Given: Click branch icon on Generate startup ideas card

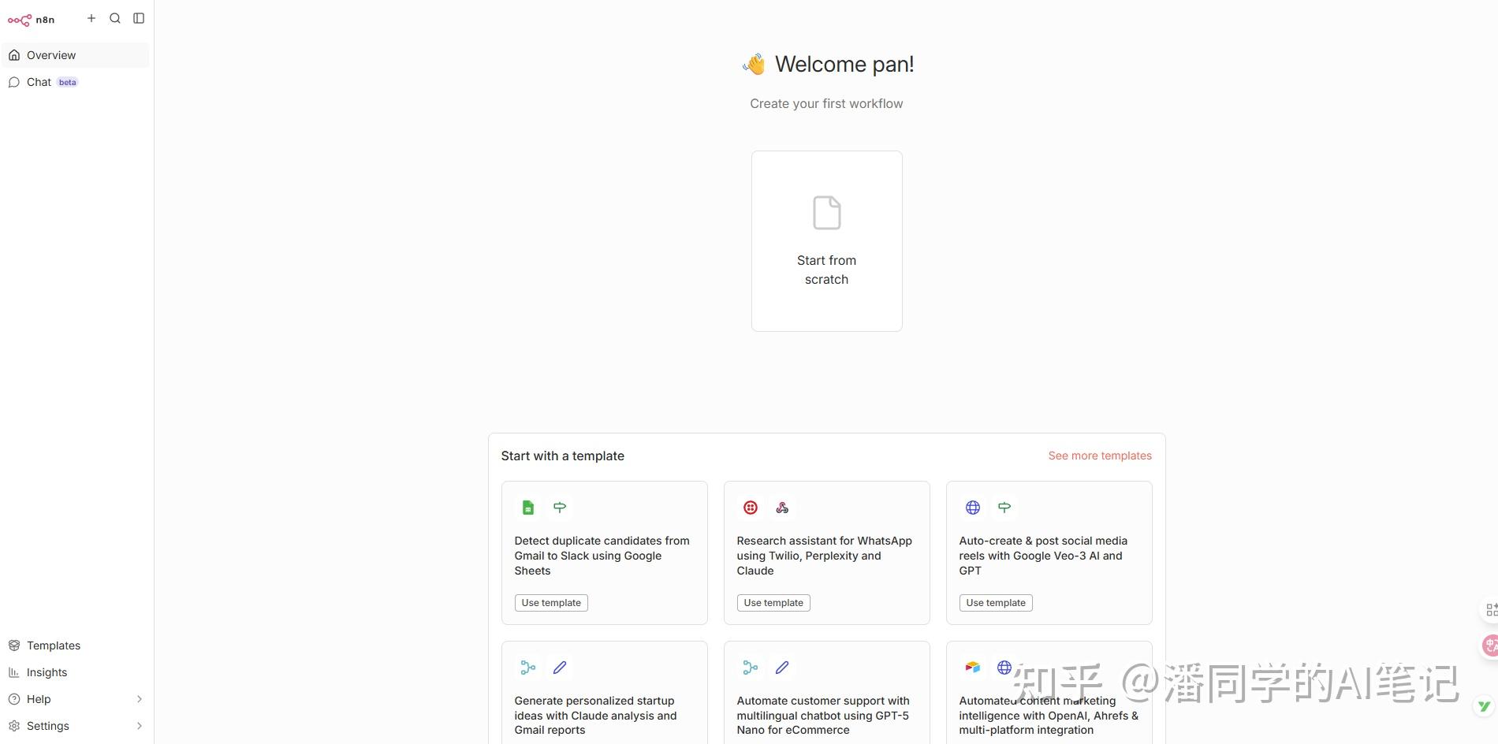Looking at the screenshot, I should (528, 668).
